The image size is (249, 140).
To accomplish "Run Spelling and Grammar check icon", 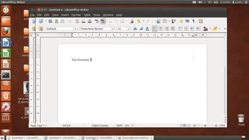I will click(x=96, y=21).
